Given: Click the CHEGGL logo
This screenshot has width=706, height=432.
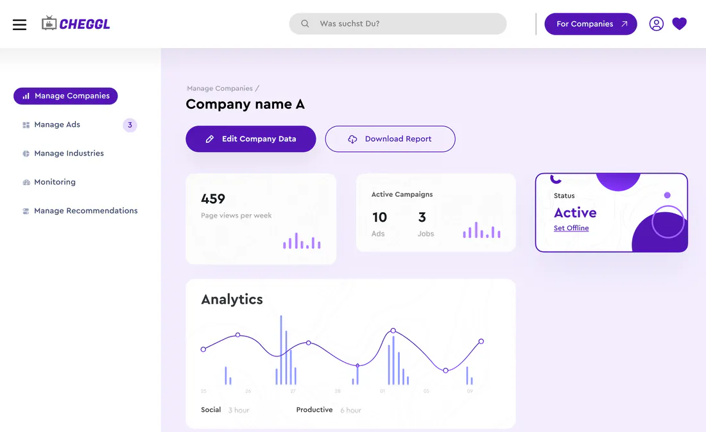Looking at the screenshot, I should (76, 23).
